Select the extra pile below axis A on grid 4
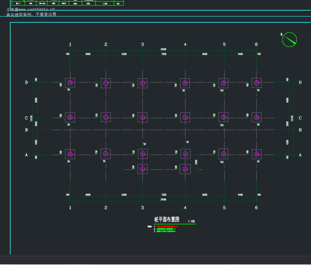Image resolution: width=311 pixels, height=265 pixels. click(x=185, y=169)
